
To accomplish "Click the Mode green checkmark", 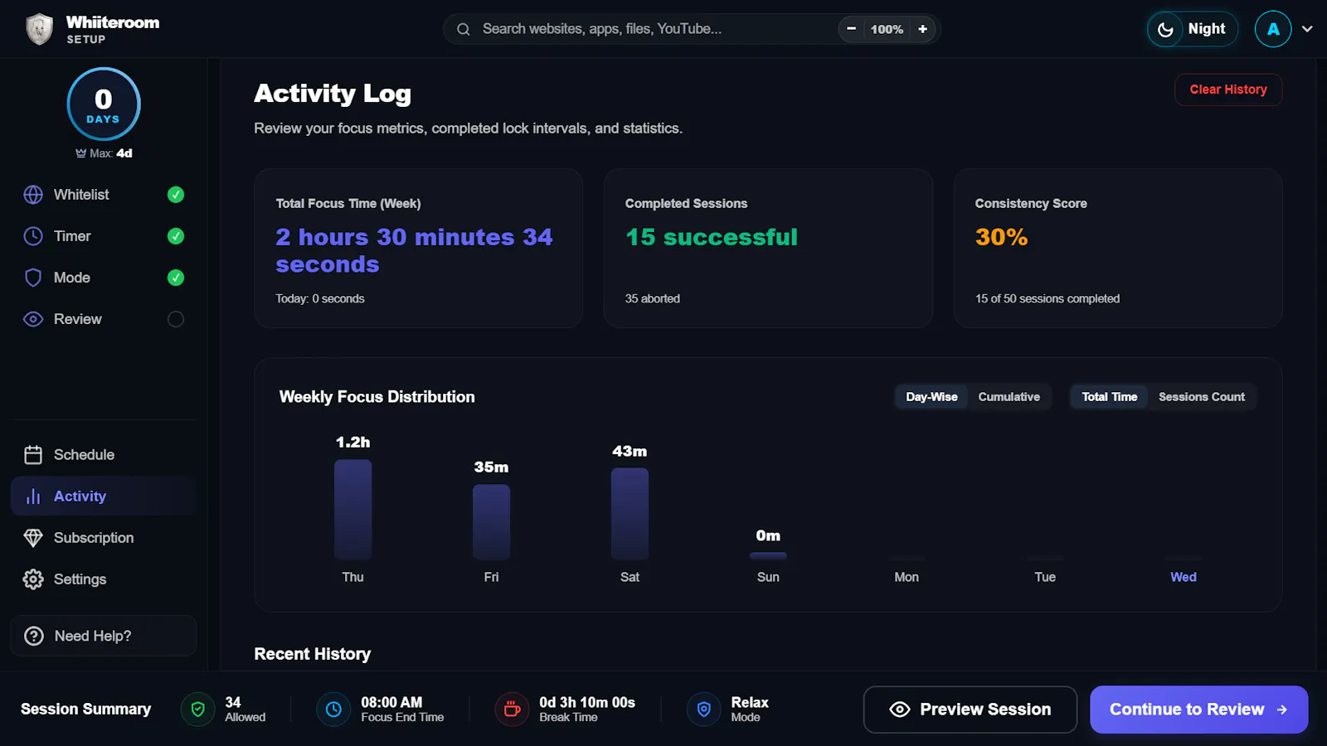I will [x=176, y=278].
